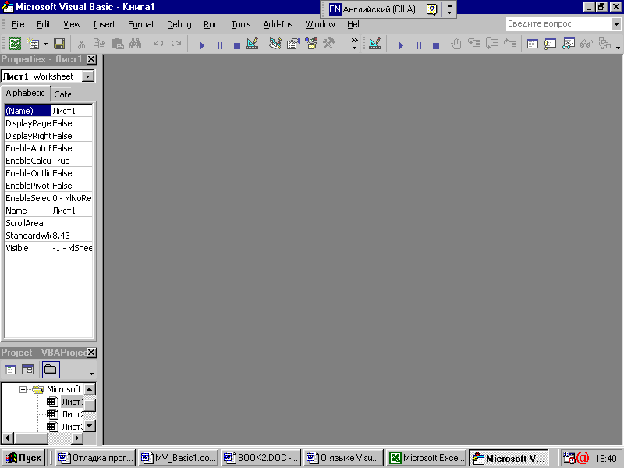Click Reset square left of Project Explorer icon
Screen dimensions: 624x468
(237, 45)
